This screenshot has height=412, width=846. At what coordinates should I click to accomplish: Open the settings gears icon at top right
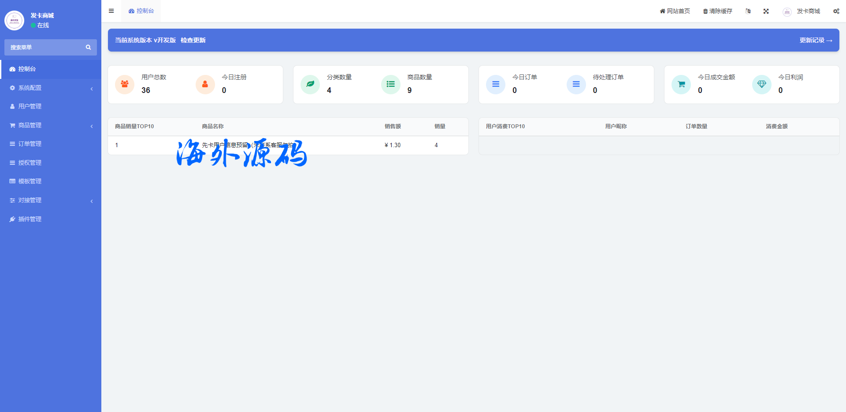pos(836,11)
